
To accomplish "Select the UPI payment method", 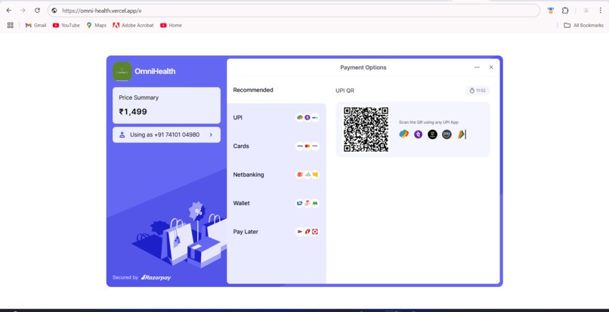I will click(x=276, y=117).
